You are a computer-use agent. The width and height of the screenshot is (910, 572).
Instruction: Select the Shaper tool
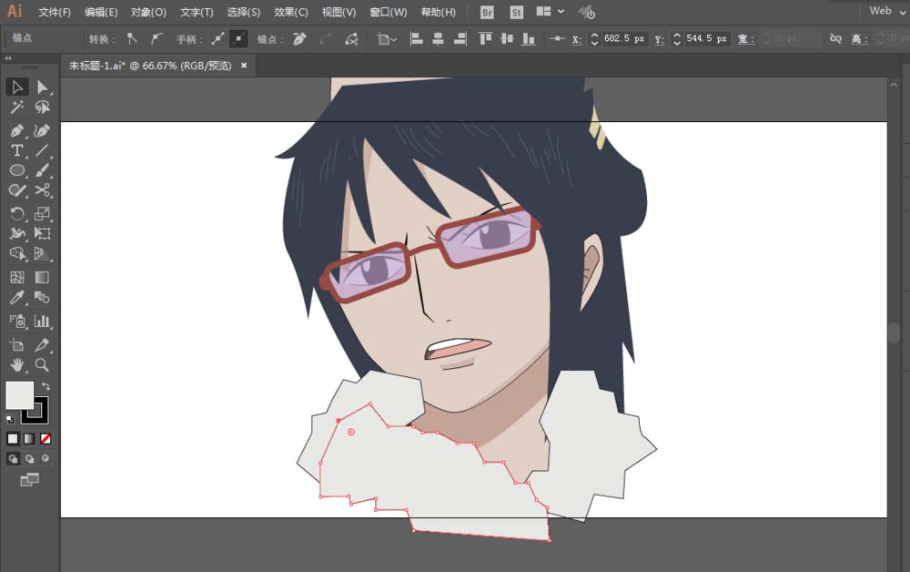pyautogui.click(x=17, y=189)
